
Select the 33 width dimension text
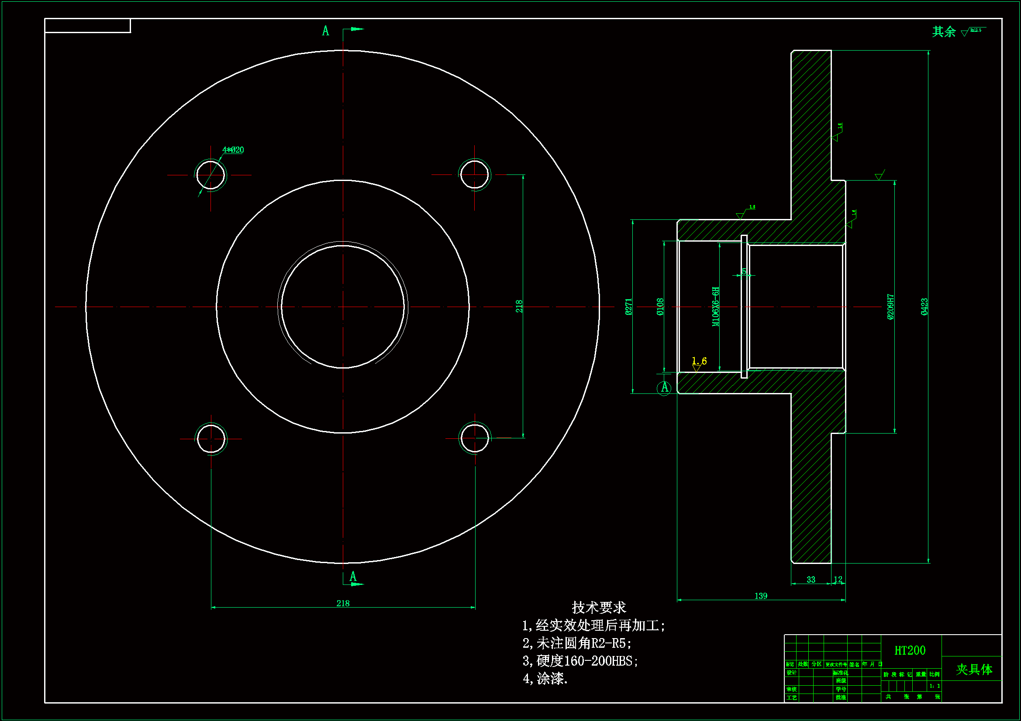[811, 580]
